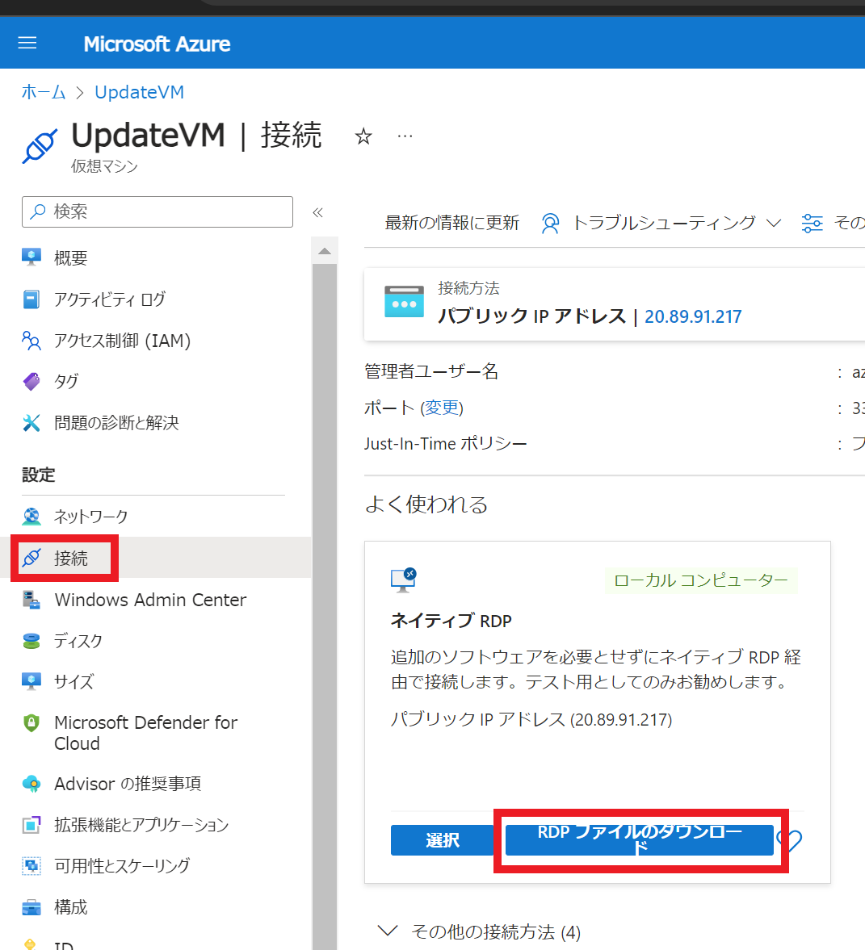This screenshot has width=865, height=950.
Task: Open Windows Admin Center
Action: (150, 600)
